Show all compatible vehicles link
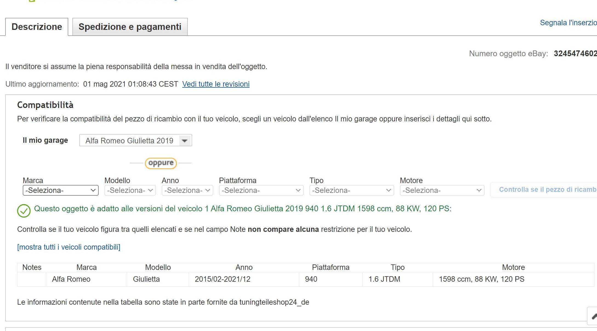 tap(69, 247)
